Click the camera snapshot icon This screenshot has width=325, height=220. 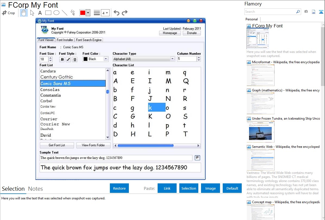point(306,12)
